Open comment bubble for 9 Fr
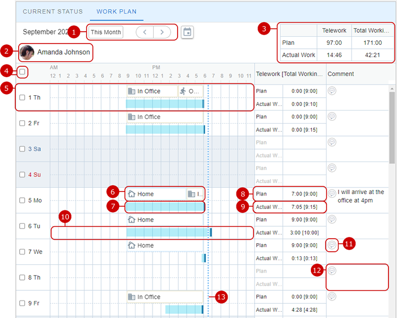The width and height of the screenshot is (397, 318). coord(332,296)
